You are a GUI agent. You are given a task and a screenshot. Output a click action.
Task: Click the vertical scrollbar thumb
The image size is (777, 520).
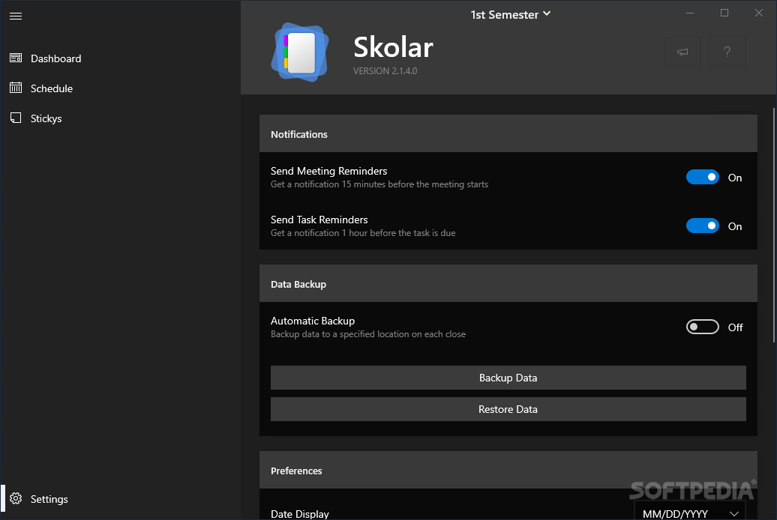774,225
